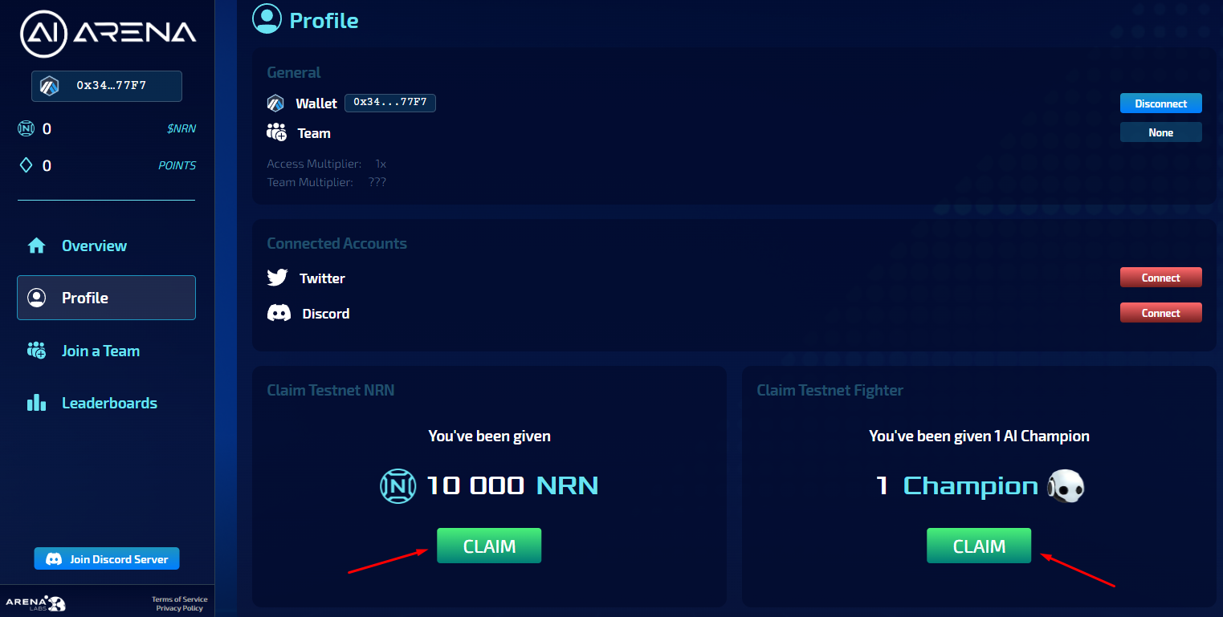Screen dimensions: 1223x617
Task: Click the "You've been given 1 AI Champion" text
Action: coord(979,436)
